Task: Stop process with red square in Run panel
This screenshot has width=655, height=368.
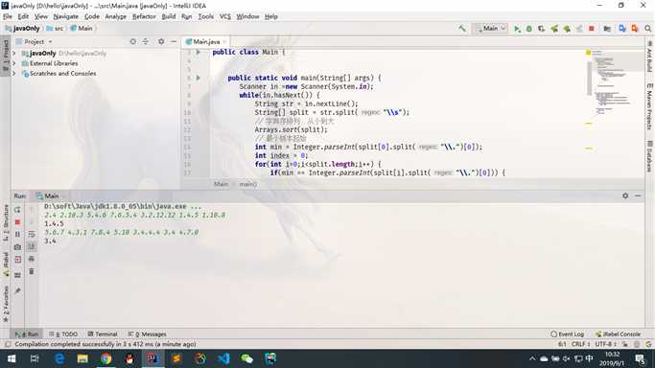Action: [x=17, y=222]
